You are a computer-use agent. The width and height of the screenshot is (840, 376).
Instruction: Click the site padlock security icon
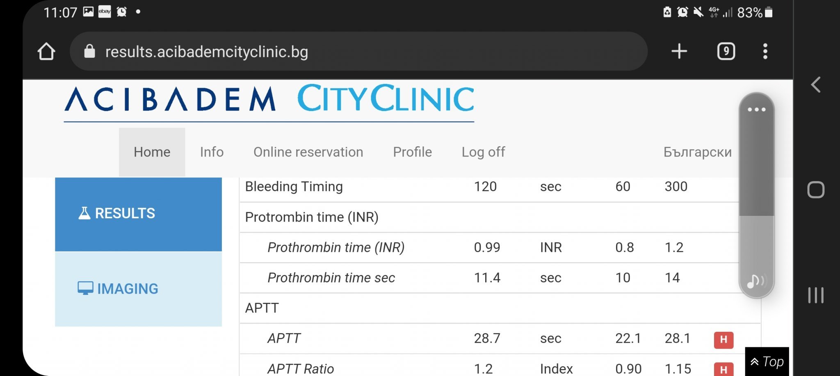coord(89,52)
